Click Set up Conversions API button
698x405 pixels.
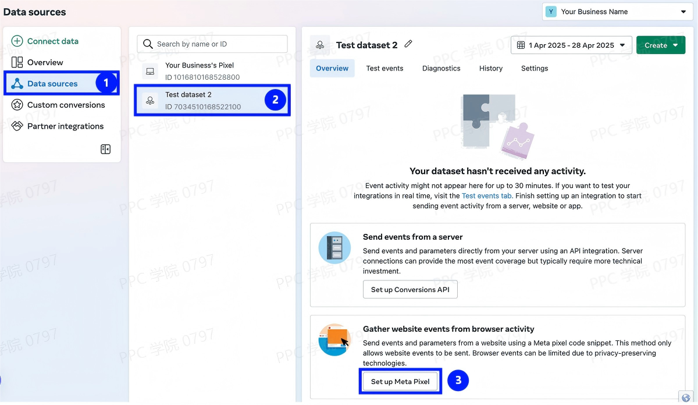410,290
